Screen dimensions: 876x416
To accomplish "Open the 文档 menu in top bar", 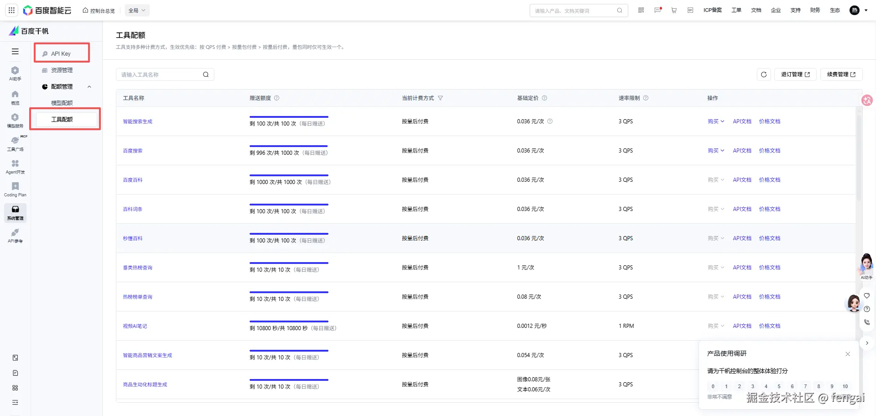I will (756, 10).
